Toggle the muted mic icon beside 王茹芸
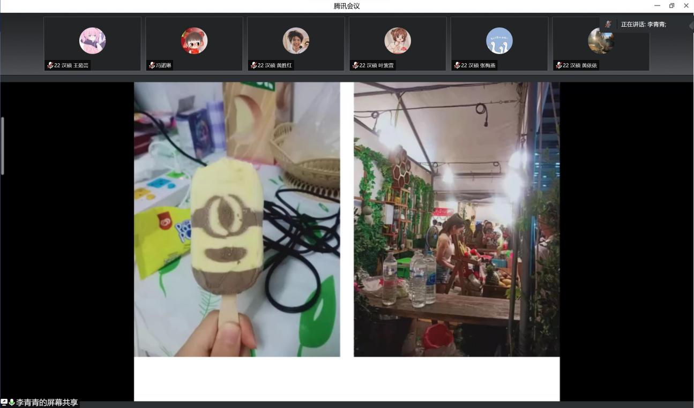The image size is (694, 408). point(50,65)
